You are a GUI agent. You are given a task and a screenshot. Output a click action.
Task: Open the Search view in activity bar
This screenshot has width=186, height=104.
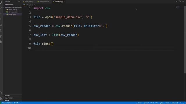pyautogui.click(x=1, y=8)
